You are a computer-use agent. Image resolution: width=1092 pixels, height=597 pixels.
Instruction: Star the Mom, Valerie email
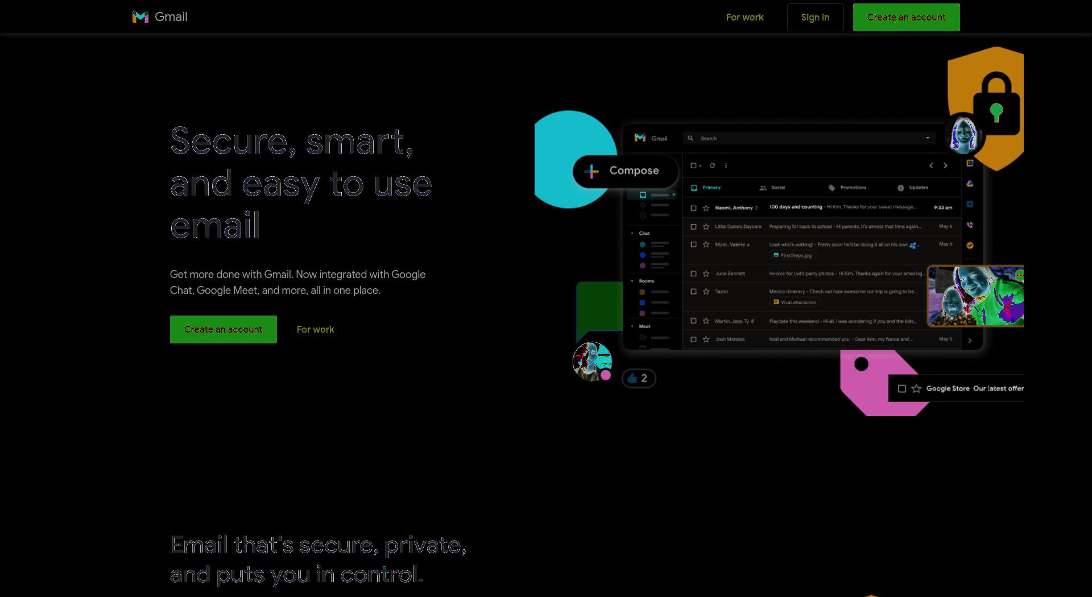706,244
